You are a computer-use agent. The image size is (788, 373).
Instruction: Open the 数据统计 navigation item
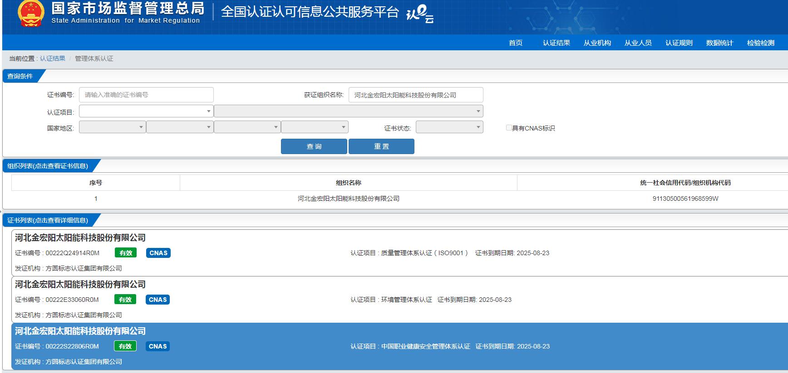pos(720,43)
